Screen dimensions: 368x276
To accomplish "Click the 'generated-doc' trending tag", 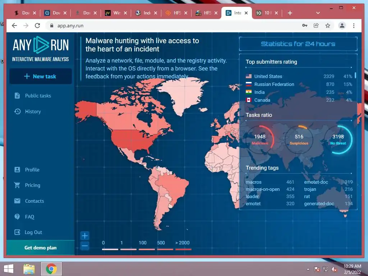I will [319, 204].
